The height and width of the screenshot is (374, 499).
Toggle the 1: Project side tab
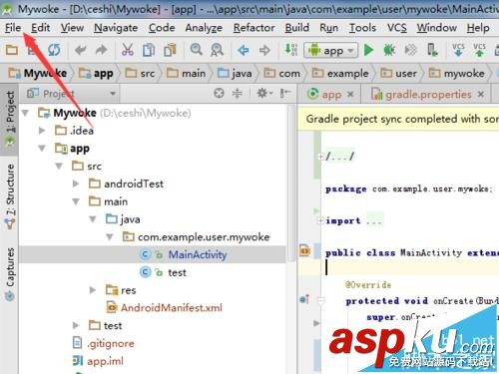10,119
